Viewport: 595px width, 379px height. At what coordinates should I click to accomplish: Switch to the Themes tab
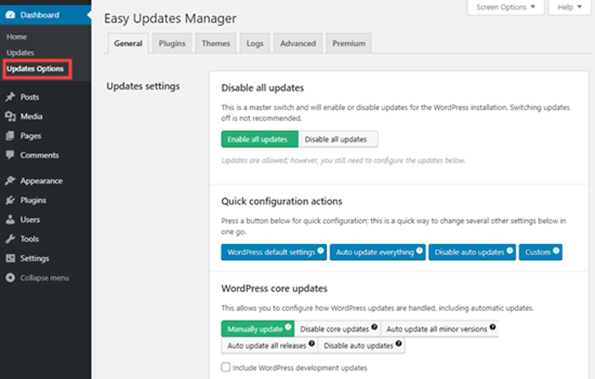pyautogui.click(x=216, y=43)
